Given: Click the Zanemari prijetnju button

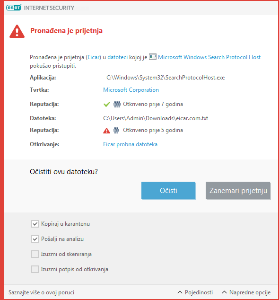Looking at the screenshot, I should click(x=238, y=190).
